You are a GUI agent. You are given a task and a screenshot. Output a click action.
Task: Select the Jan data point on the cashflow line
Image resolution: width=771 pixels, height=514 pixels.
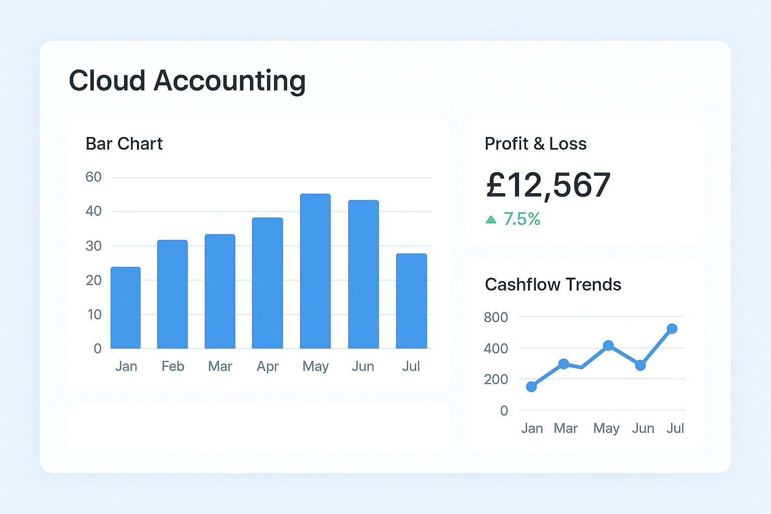(x=532, y=387)
